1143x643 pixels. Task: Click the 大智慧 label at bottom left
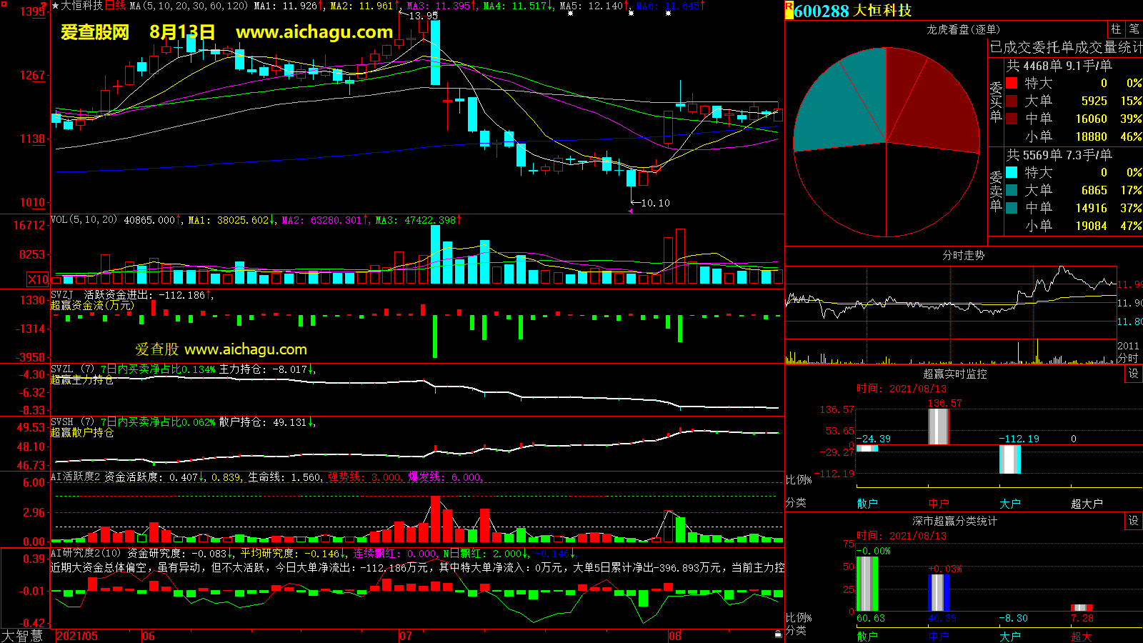pos(22,635)
